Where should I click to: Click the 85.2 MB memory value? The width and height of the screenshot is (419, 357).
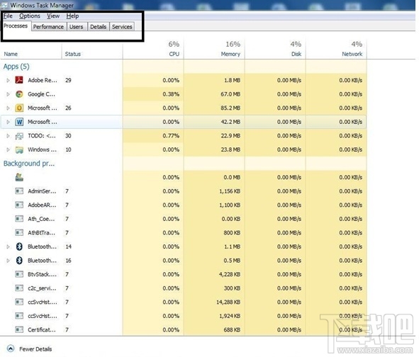pos(230,108)
